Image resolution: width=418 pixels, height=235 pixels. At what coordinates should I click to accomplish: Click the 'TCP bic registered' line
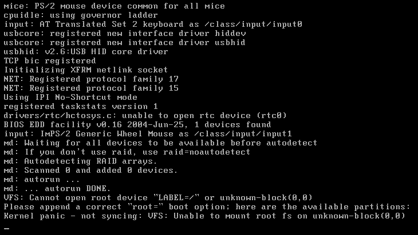click(50, 61)
